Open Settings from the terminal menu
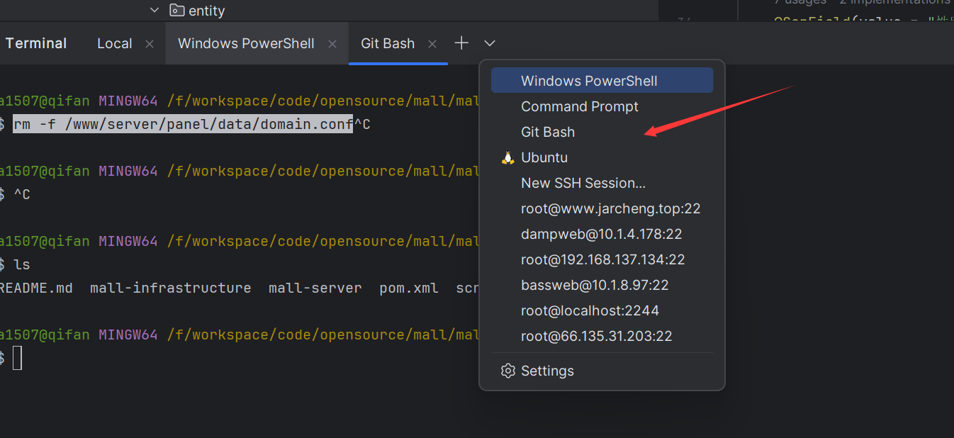The width and height of the screenshot is (954, 438). [547, 371]
